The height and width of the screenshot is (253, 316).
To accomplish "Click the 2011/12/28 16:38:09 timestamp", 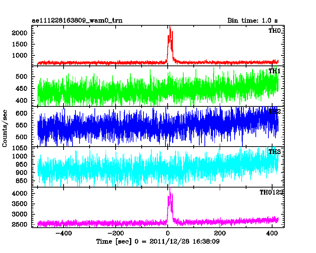I will (184, 241).
